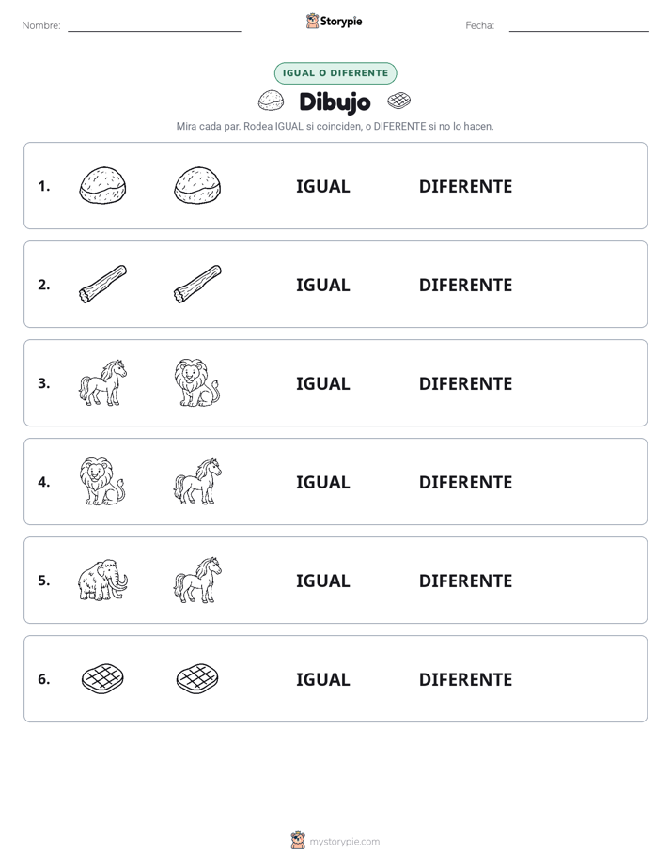The height and width of the screenshot is (868, 671).
Task: Select DIFERENTE for pair 4
Action: (x=465, y=482)
